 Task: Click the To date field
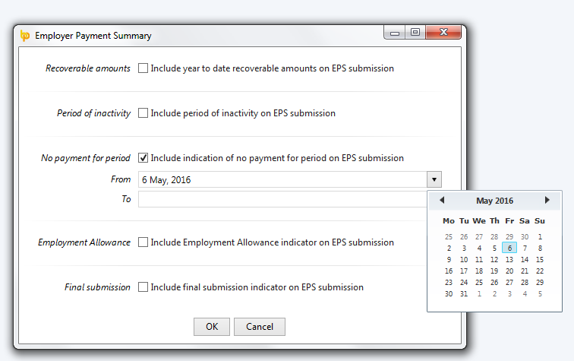[282, 199]
